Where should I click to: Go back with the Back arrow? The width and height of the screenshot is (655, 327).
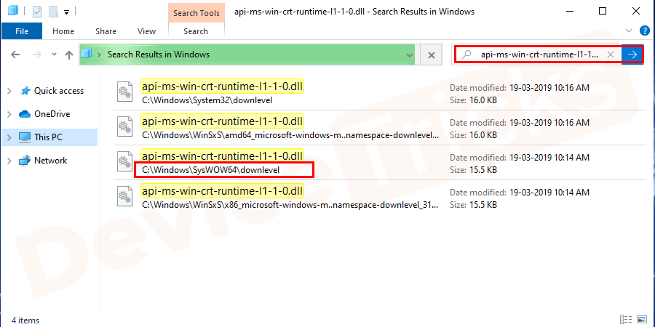(15, 54)
